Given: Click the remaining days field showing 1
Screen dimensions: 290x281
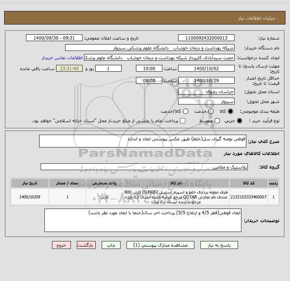Looking at the screenshot, I should tap(108, 68).
